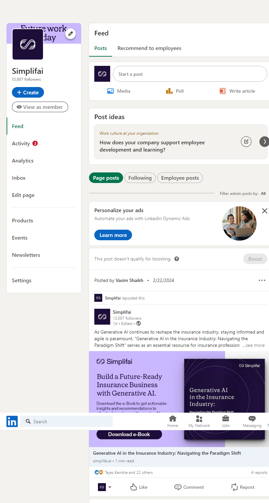
Task: View the 4 reposts count
Action: pyautogui.click(x=259, y=473)
